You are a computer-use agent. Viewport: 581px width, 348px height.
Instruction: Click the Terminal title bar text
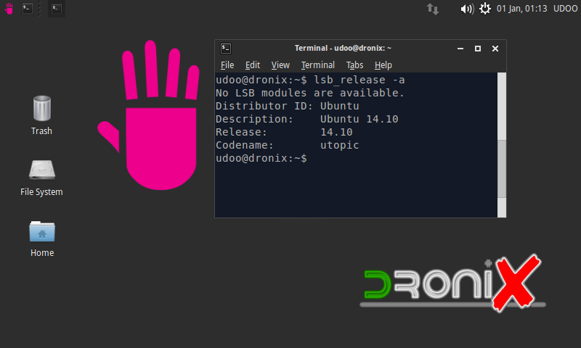point(343,48)
